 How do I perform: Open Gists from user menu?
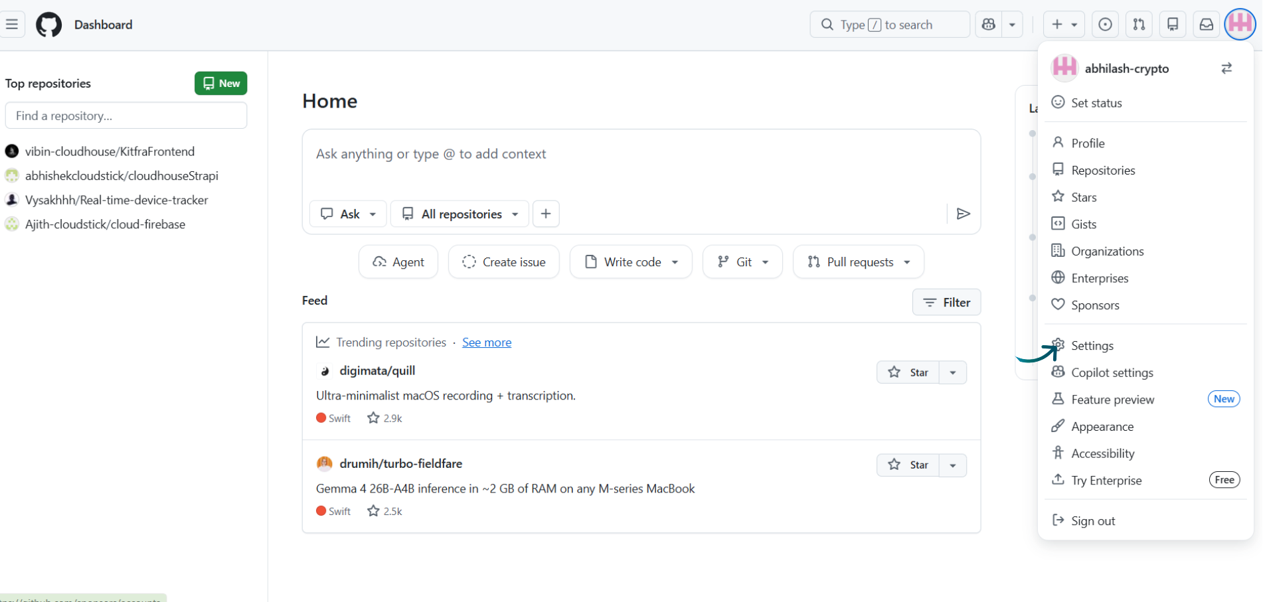pos(1145,224)
